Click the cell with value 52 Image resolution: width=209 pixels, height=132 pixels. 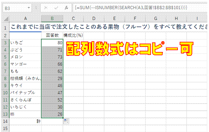pyautogui.click(x=52, y=100)
